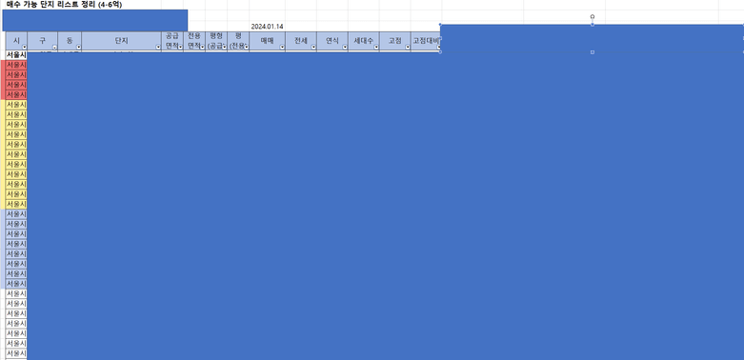The image size is (744, 360).
Task: Select the 단지 header cell
Action: [x=122, y=41]
